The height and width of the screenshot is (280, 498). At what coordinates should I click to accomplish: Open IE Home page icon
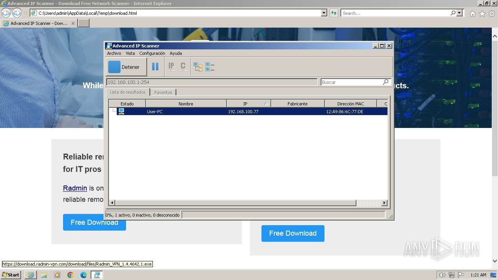click(472, 14)
